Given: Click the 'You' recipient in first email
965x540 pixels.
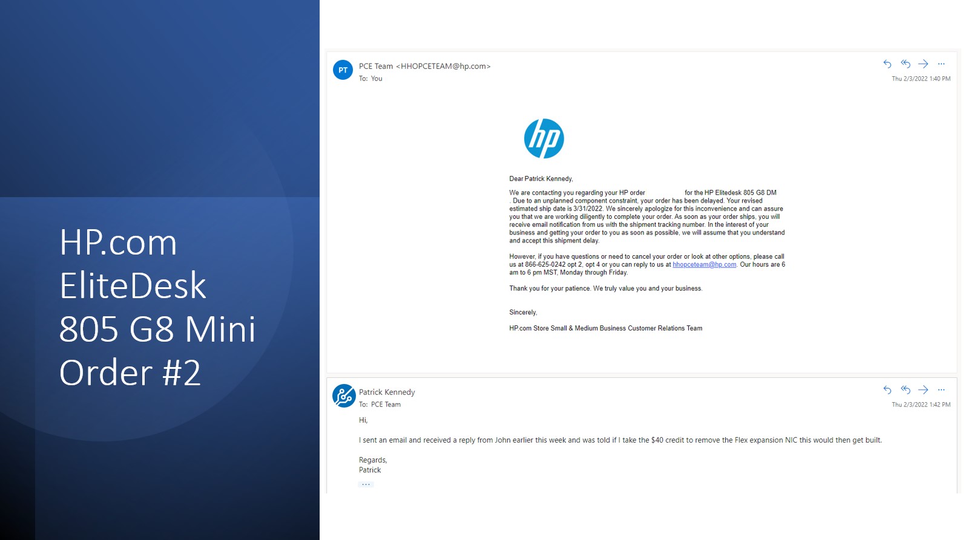Looking at the screenshot, I should coord(377,79).
